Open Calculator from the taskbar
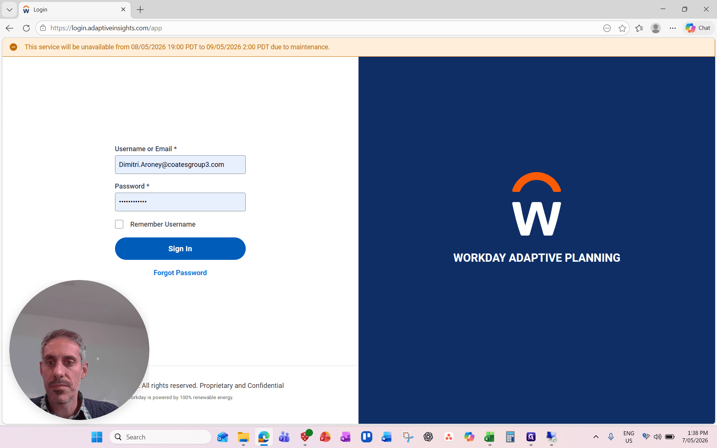Viewport: 717px width, 448px height. (510, 437)
